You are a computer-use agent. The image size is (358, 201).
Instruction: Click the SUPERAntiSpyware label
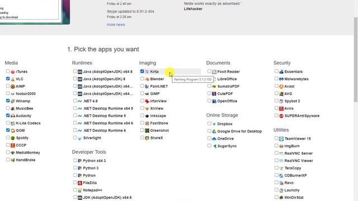pos(302,116)
